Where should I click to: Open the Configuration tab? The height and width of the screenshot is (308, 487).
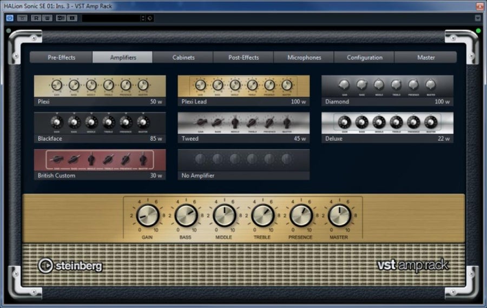(364, 57)
